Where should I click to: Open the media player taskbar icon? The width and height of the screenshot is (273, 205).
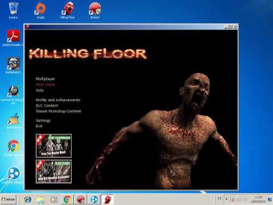click(54, 199)
